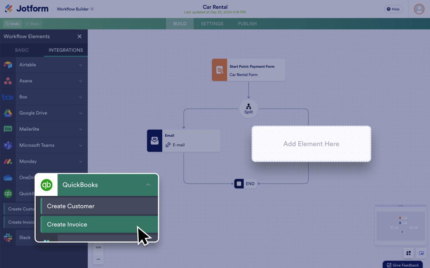This screenshot has width=430, height=268.
Task: Switch to the BUILD tab
Action: click(x=180, y=24)
